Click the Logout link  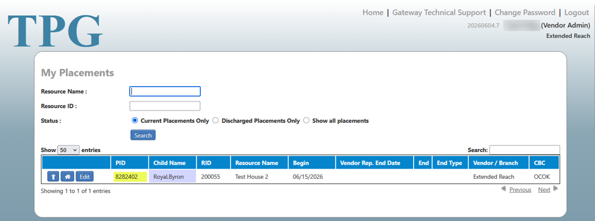pyautogui.click(x=577, y=13)
